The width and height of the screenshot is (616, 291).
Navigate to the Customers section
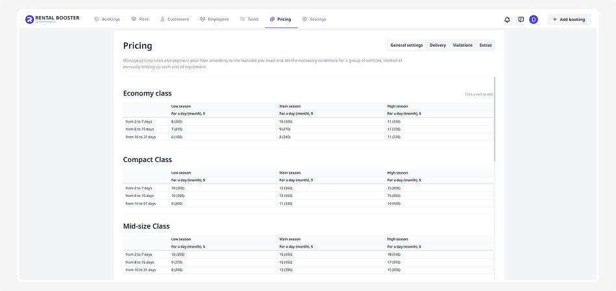tap(175, 19)
